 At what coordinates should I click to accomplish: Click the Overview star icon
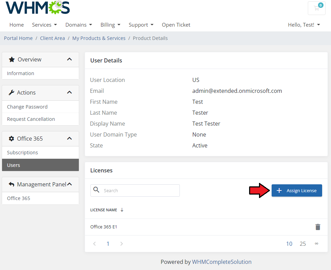pos(12,59)
